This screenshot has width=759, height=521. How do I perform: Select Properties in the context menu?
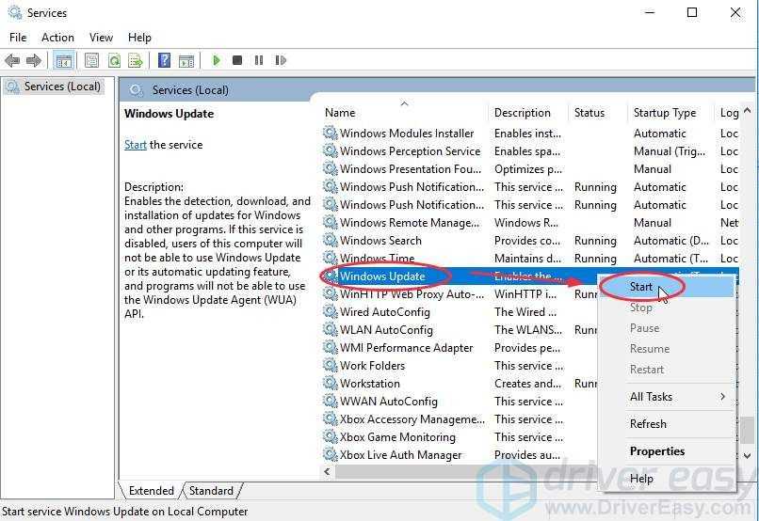tap(656, 451)
